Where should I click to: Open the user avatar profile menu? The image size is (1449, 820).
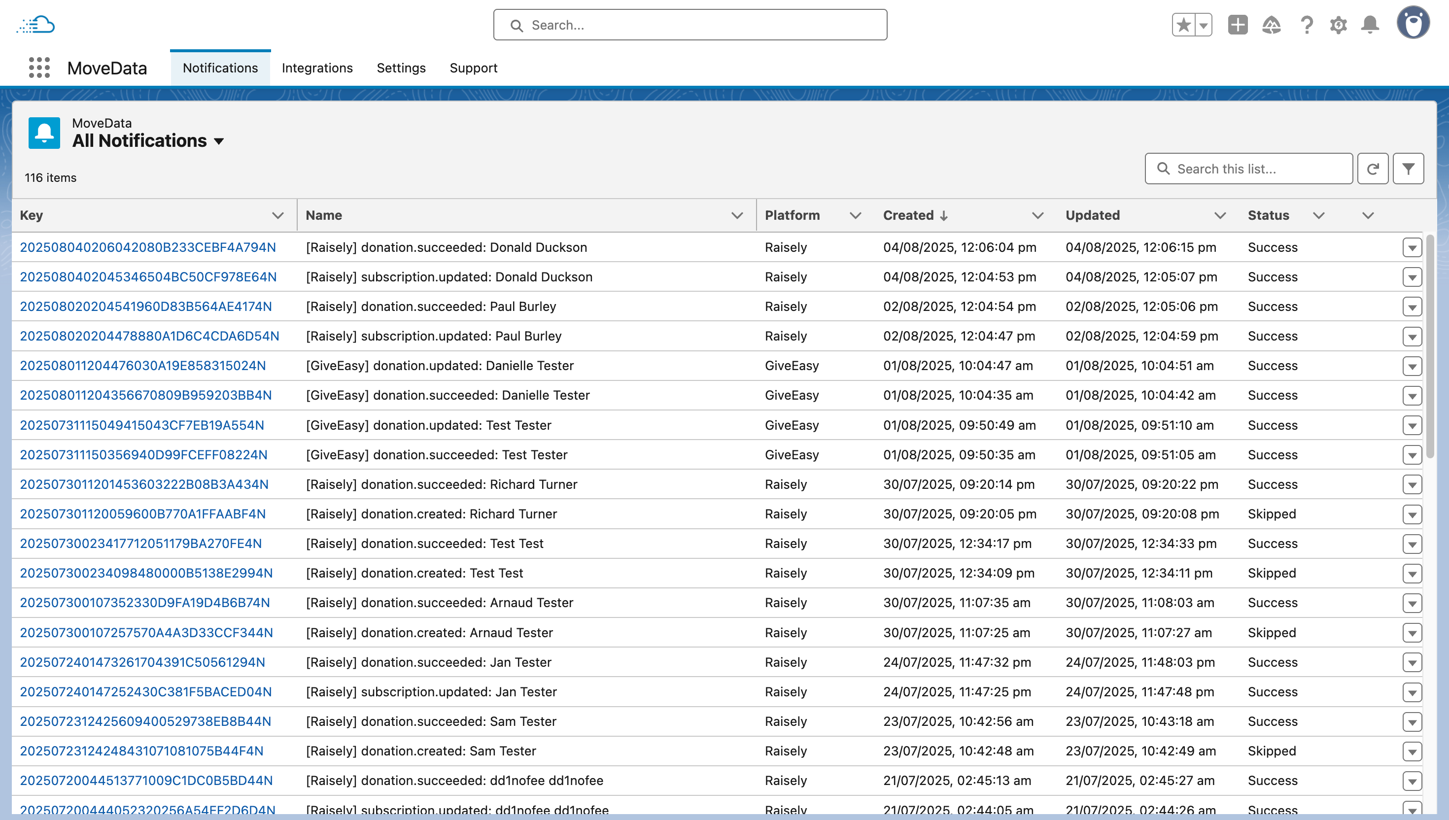[x=1413, y=23]
